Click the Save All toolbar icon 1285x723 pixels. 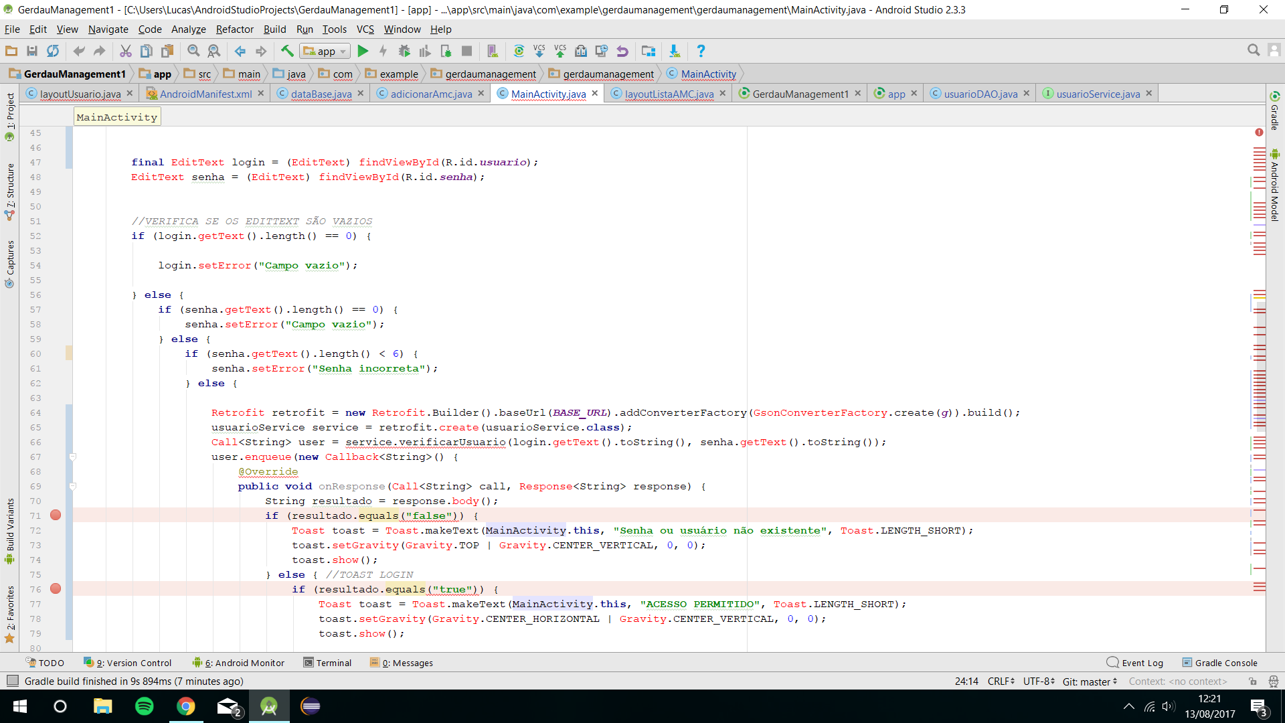(x=31, y=51)
